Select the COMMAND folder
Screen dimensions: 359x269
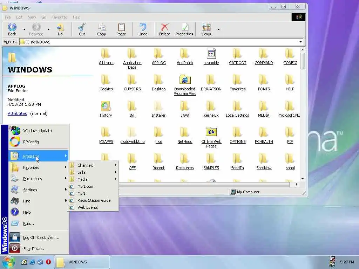[264, 56]
